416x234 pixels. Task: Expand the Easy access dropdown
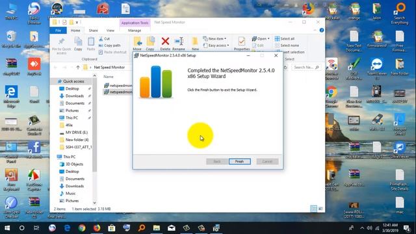pyautogui.click(x=216, y=45)
